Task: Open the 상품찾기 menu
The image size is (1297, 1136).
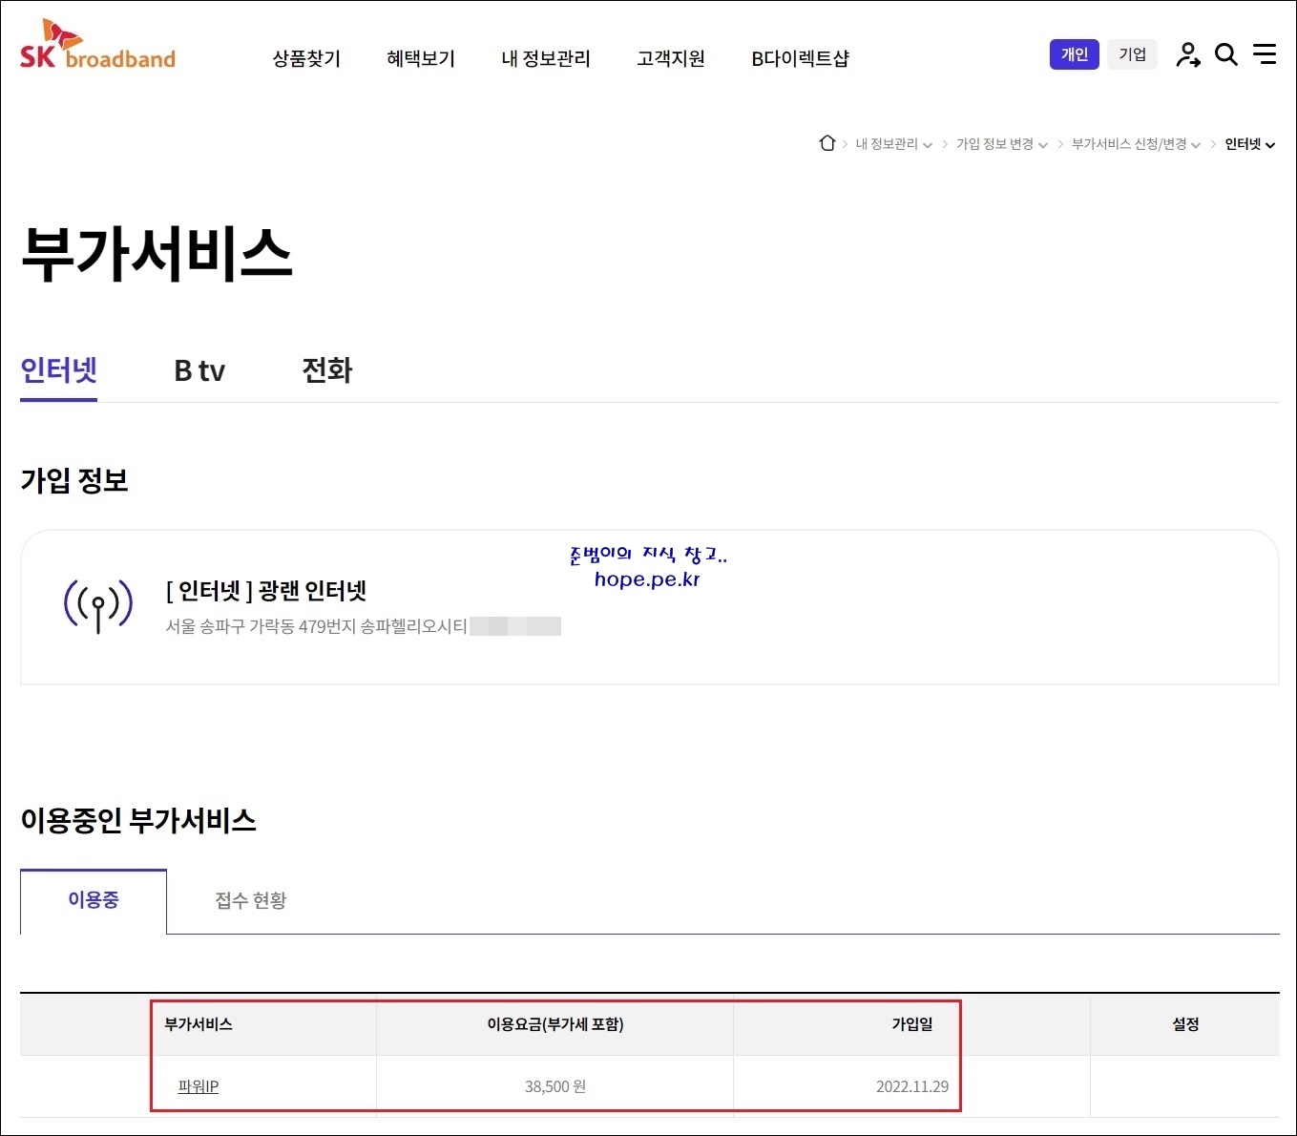Action: click(306, 58)
